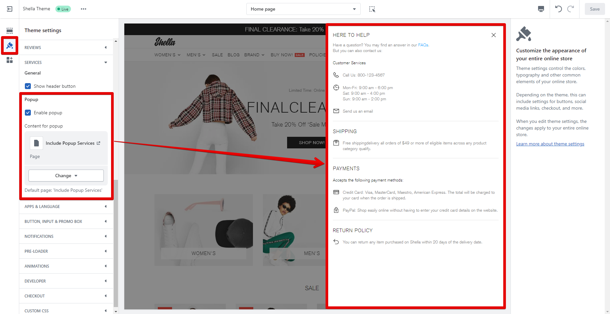The height and width of the screenshot is (314, 610).
Task: Expand the Checkout settings section
Action: coord(66,296)
